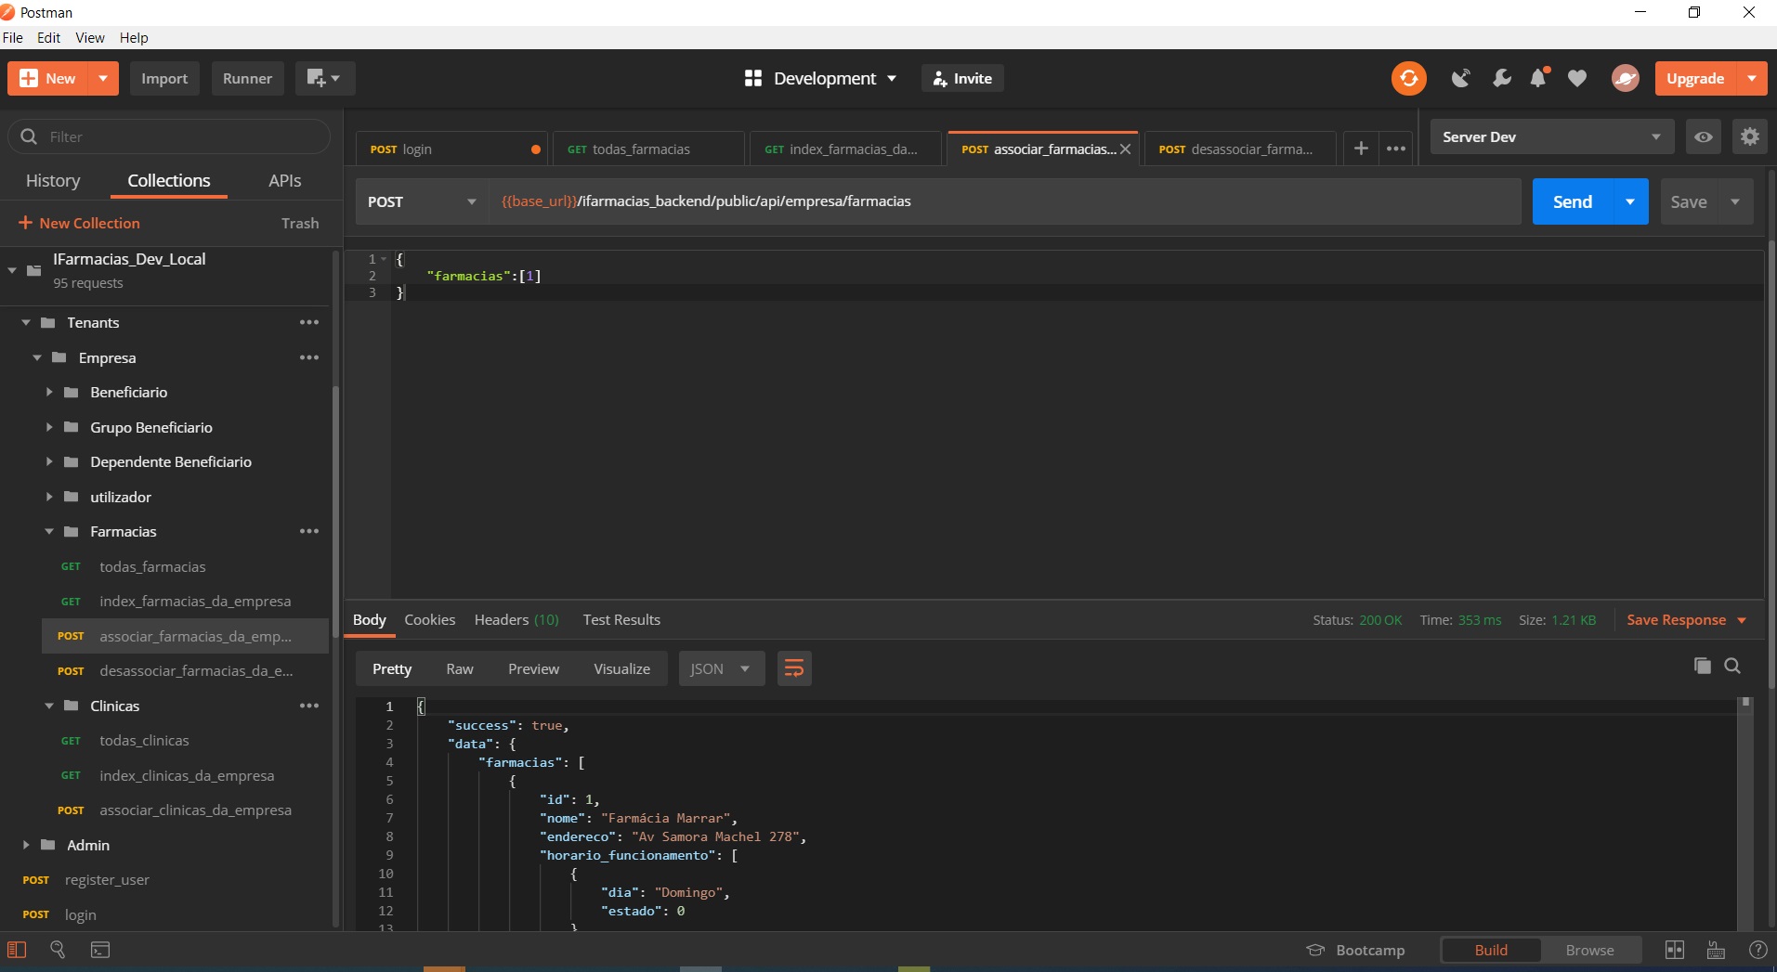Screen dimensions: 1777x972
Task: Click the Send button
Action: pyautogui.click(x=1572, y=201)
